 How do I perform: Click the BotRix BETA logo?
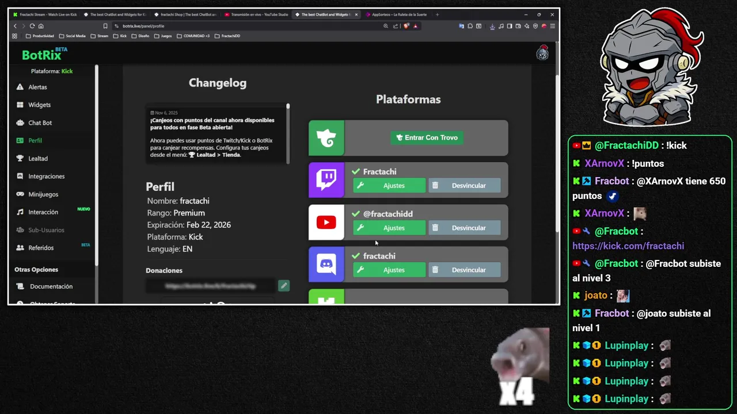(x=45, y=54)
